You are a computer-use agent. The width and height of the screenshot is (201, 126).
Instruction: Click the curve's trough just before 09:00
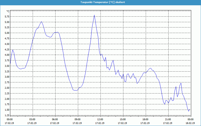click(76, 90)
